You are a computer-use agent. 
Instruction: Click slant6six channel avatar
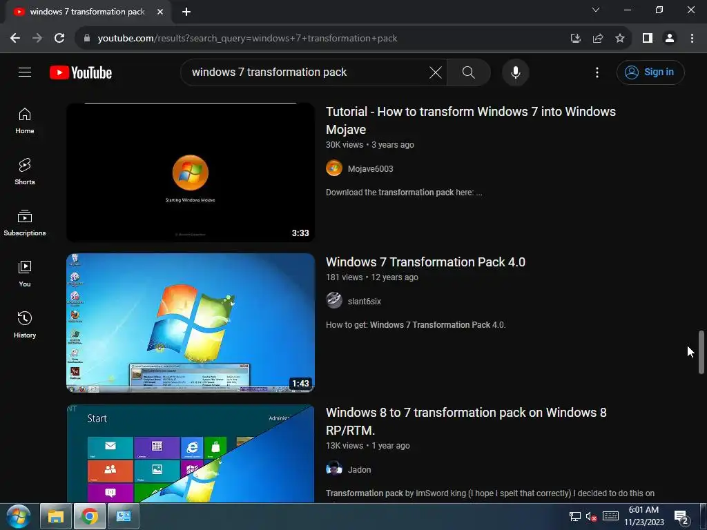tap(334, 301)
